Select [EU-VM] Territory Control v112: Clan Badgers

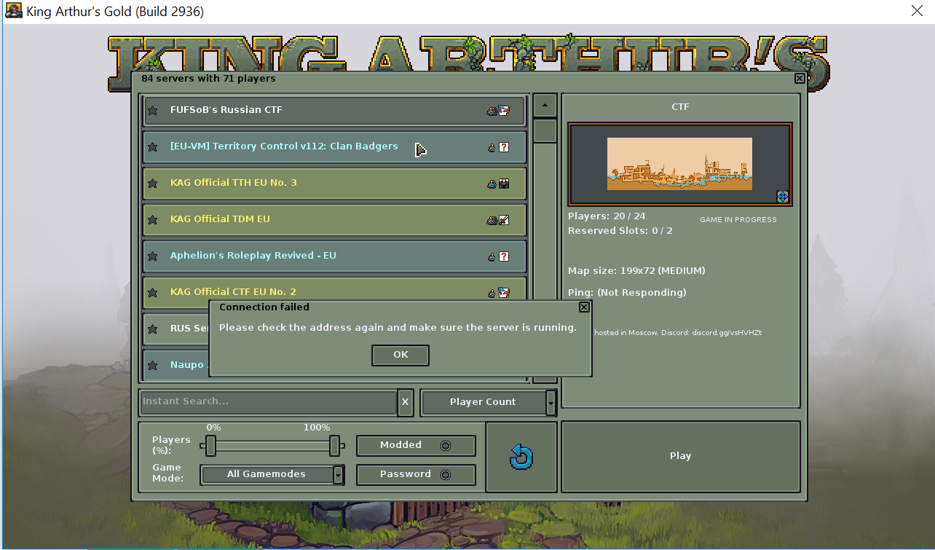pos(334,147)
